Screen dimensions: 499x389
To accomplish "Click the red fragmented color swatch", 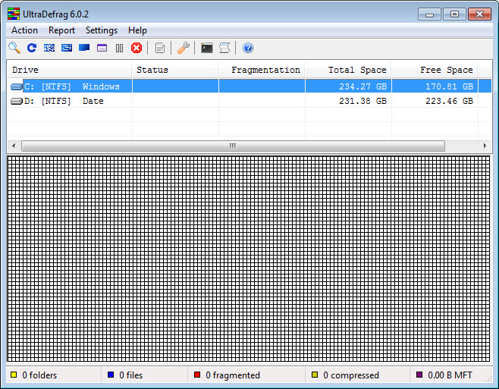I will [x=197, y=375].
